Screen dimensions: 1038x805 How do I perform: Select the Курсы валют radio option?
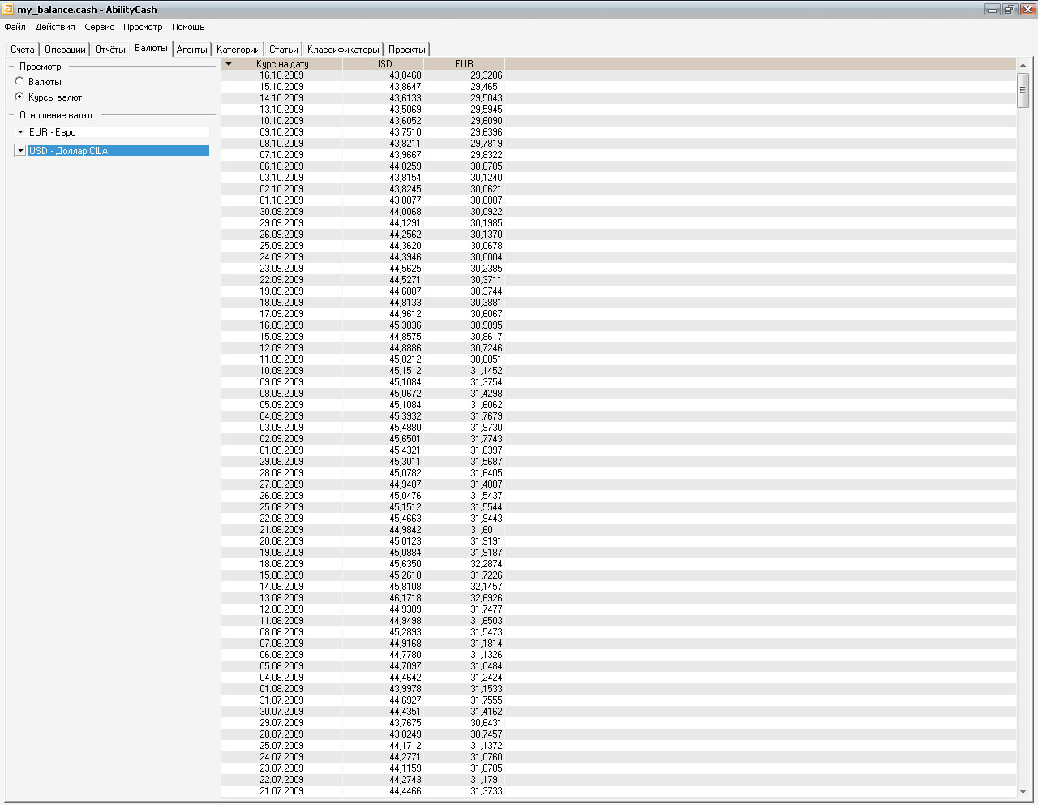(x=19, y=97)
